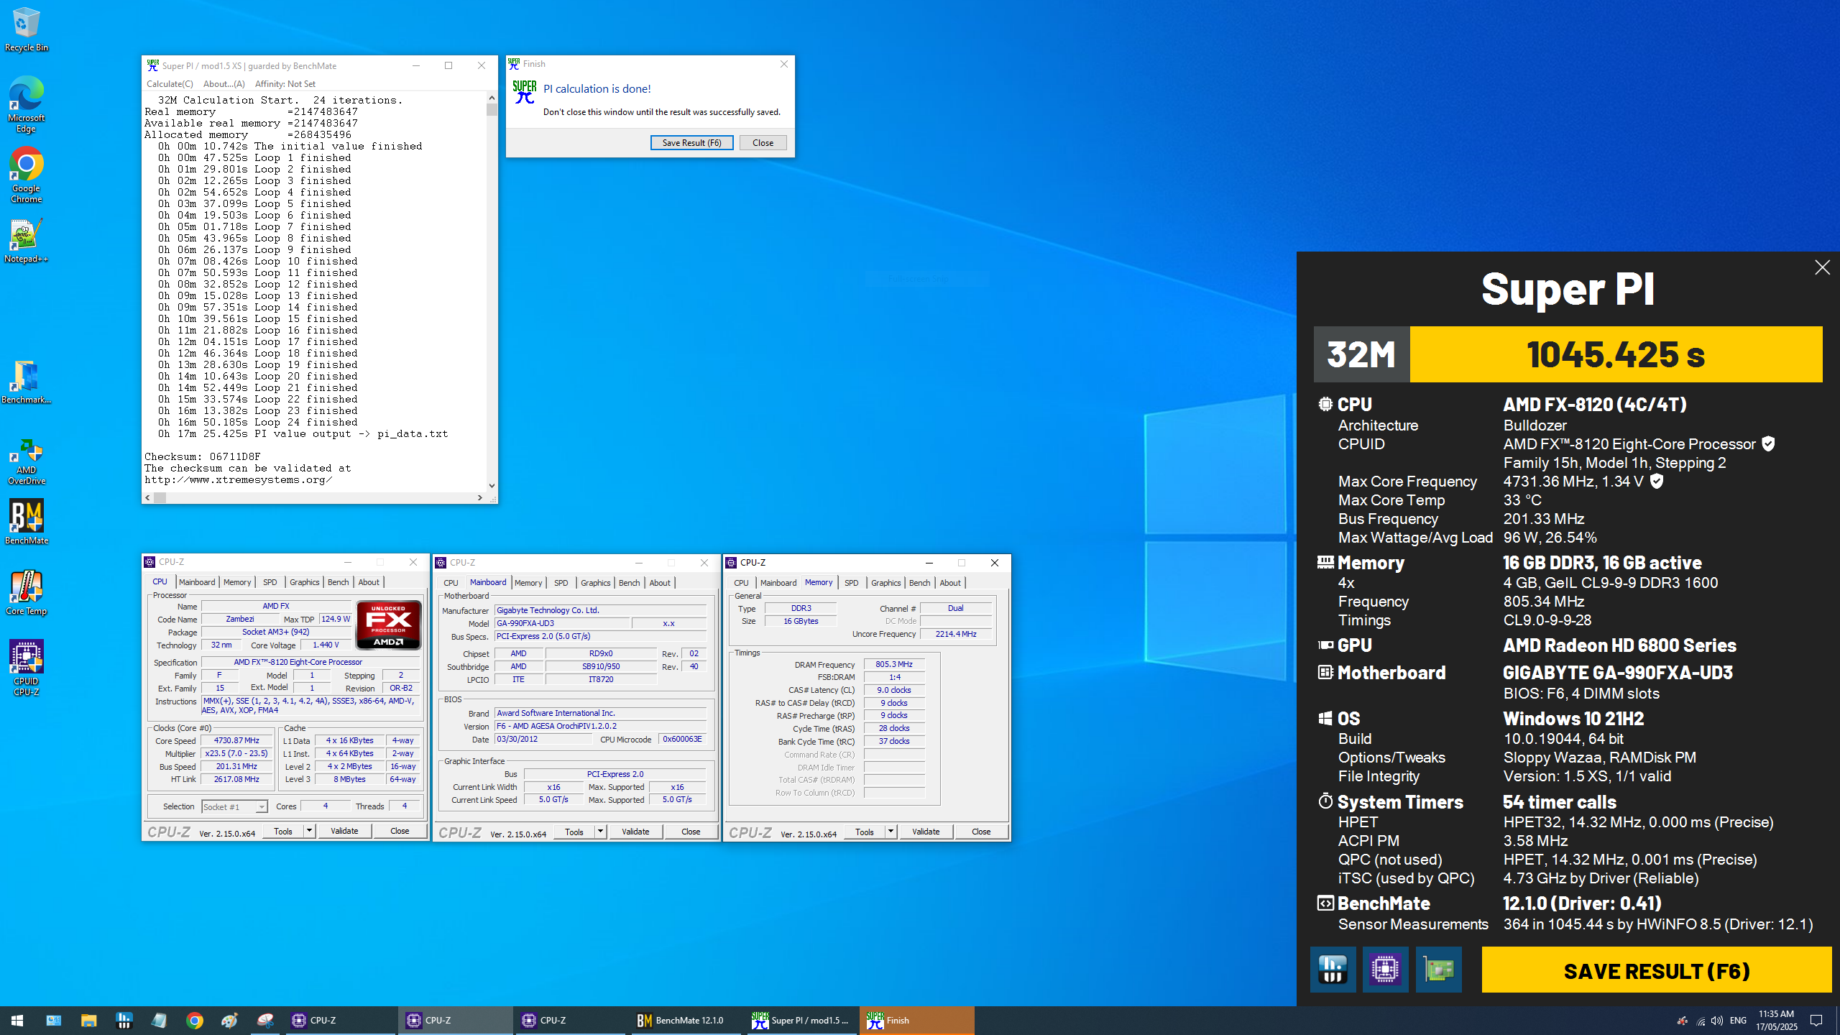Select the Notepad++ desktop shortcut
1840x1035 pixels.
[26, 241]
